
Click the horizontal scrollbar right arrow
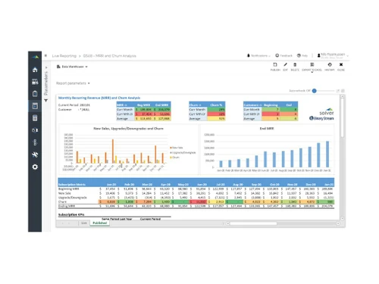(338, 223)
